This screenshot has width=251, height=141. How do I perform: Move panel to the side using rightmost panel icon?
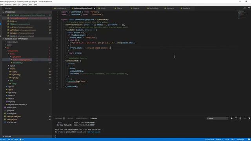pos(249,118)
